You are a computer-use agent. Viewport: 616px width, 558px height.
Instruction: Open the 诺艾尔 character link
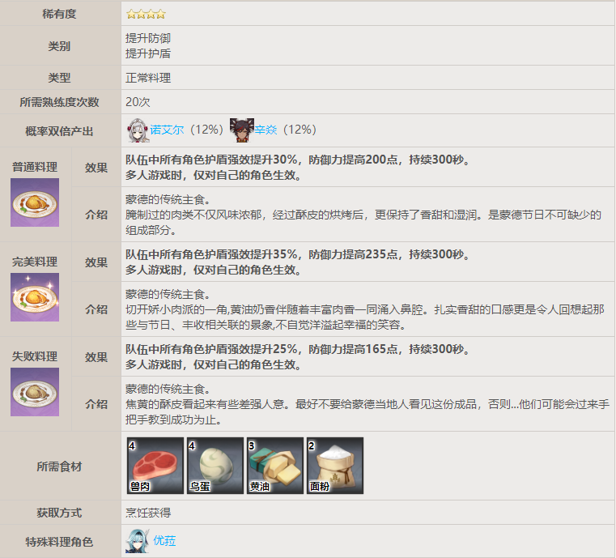(167, 130)
